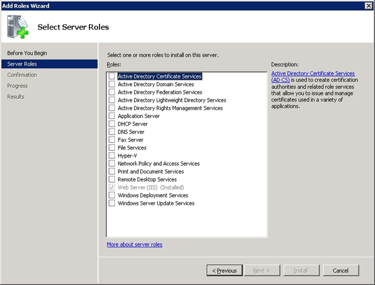The width and height of the screenshot is (375, 285).
Task: Select the DNS Server checkbox
Action: tap(112, 132)
